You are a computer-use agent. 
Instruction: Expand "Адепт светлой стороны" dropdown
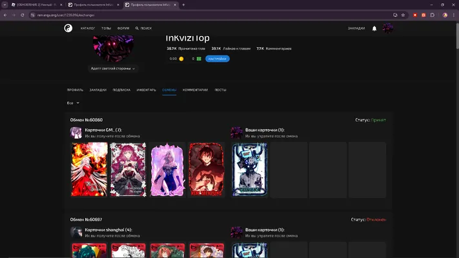pyautogui.click(x=112, y=68)
